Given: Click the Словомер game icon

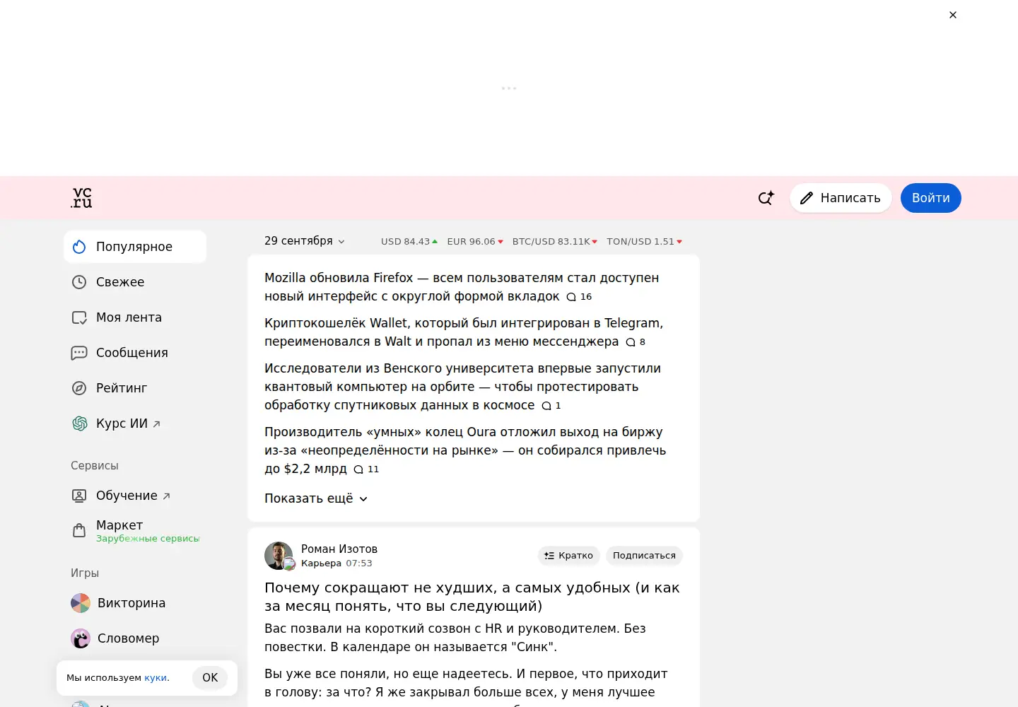Looking at the screenshot, I should (81, 638).
